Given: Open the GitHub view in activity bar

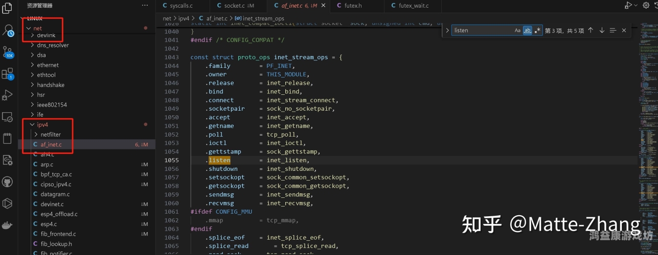Looking at the screenshot, I should pos(8,182).
